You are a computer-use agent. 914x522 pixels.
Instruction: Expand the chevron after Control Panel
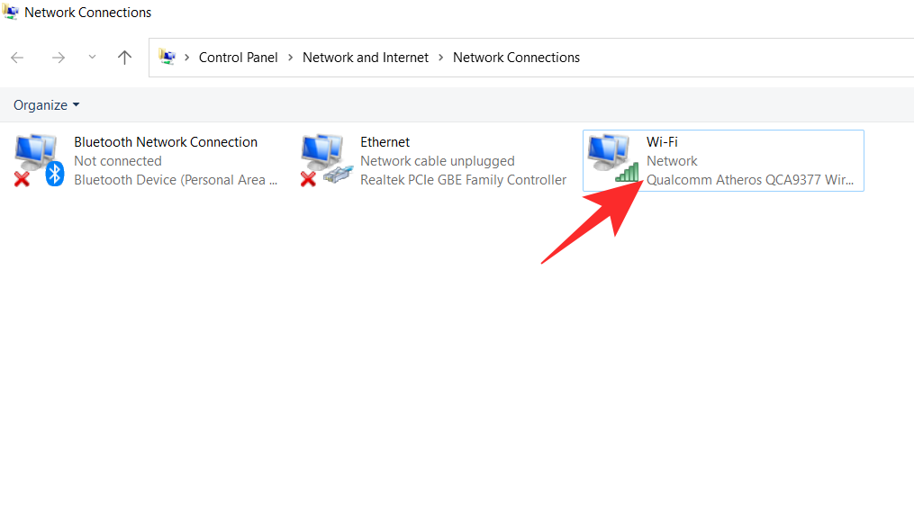288,57
